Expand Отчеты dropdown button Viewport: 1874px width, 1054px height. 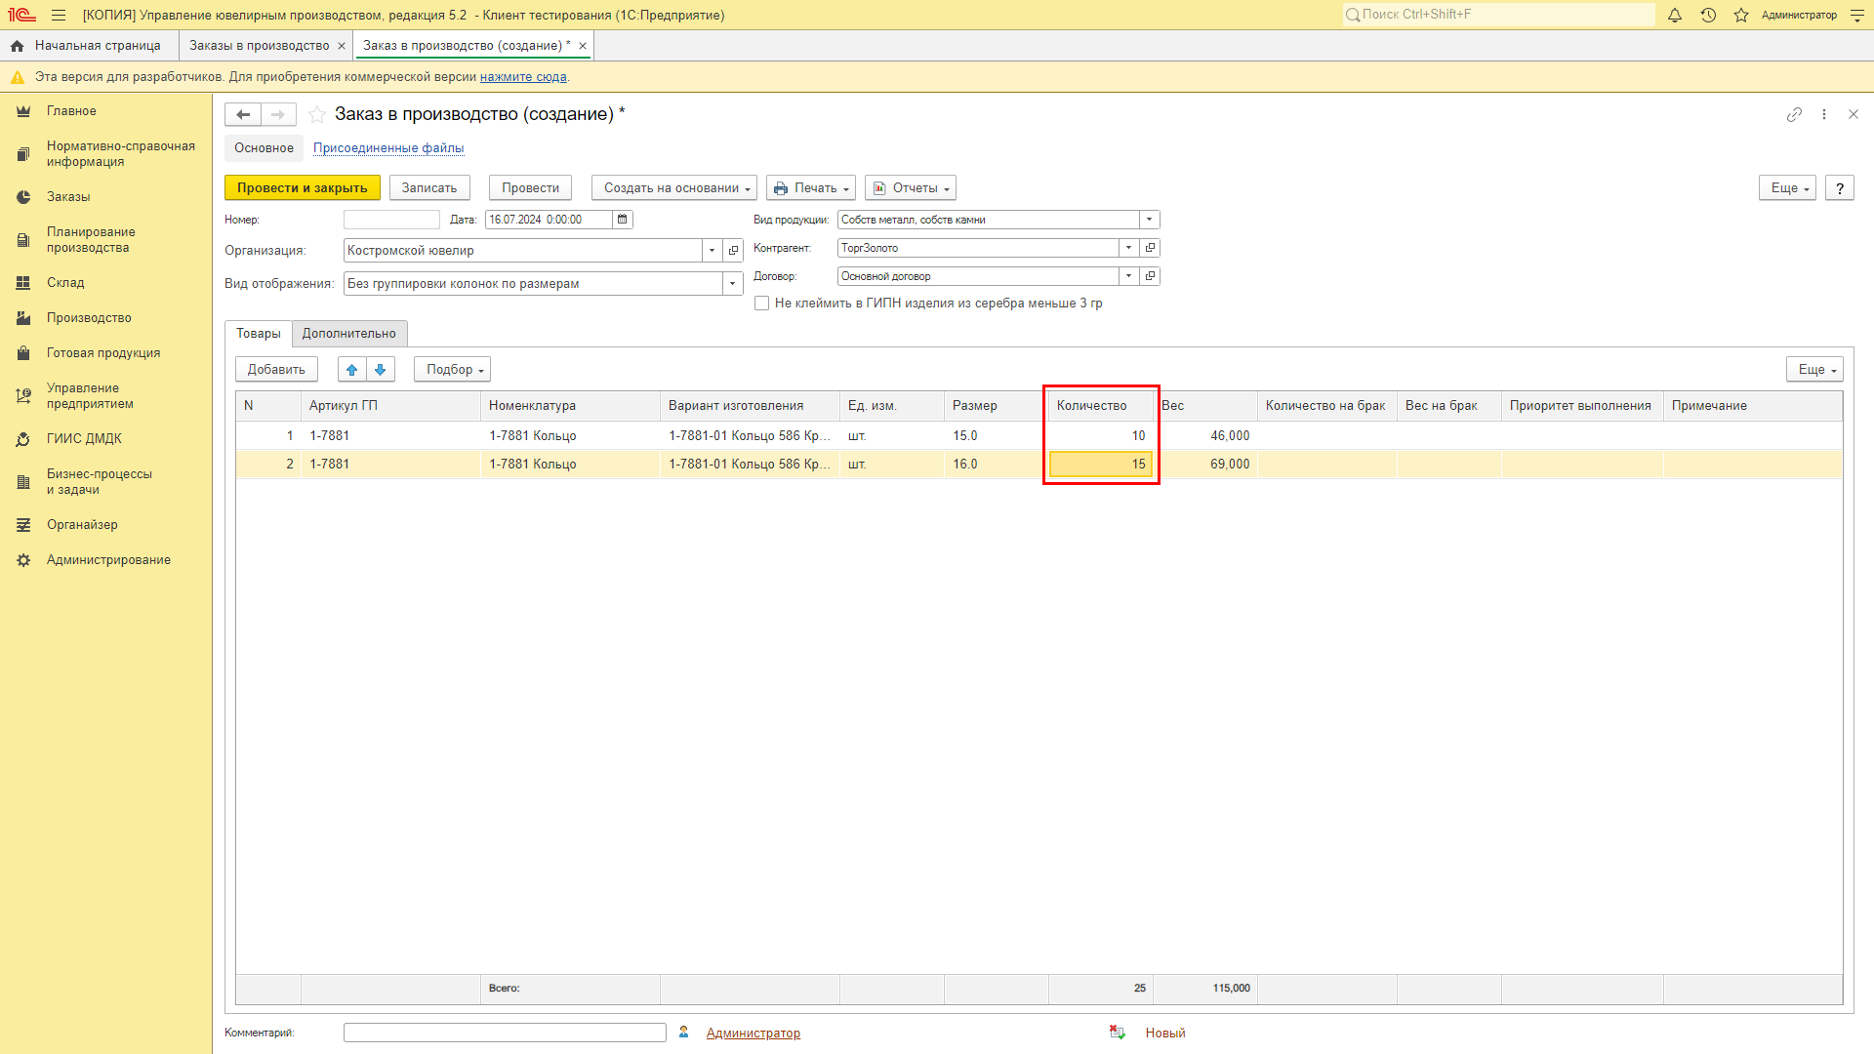point(911,187)
